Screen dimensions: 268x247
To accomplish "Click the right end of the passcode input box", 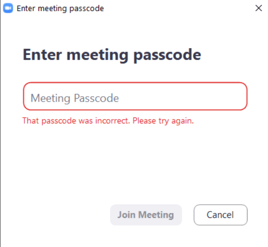I will [x=236, y=96].
